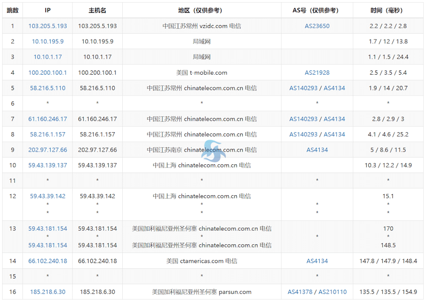Open the AS210110 link
Image resolution: width=427 pixels, height=302 pixels.
pyautogui.click(x=333, y=292)
